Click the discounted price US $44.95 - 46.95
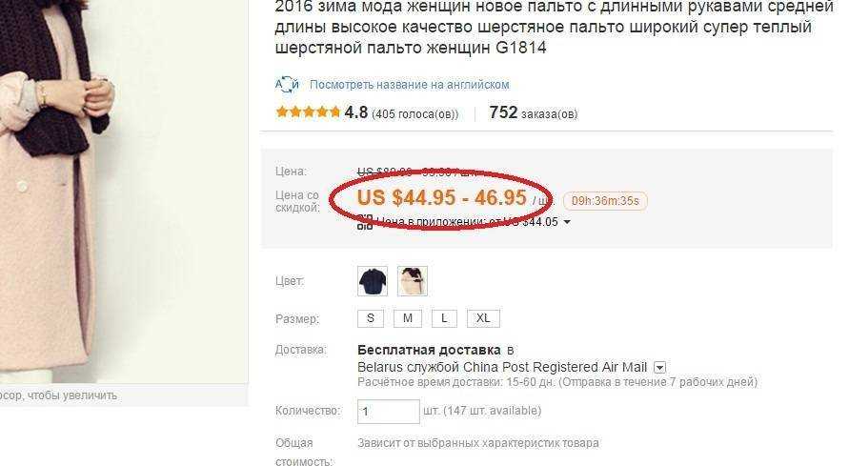This screenshot has width=849, height=466. coord(441,197)
